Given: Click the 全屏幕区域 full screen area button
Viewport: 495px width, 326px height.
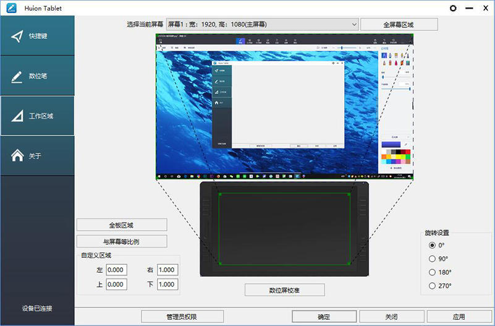Looking at the screenshot, I should (x=399, y=25).
